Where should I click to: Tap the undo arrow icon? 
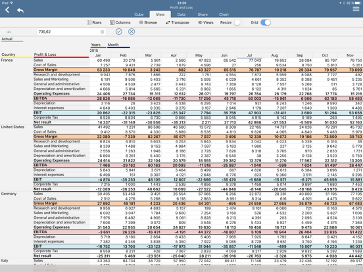point(20,10)
